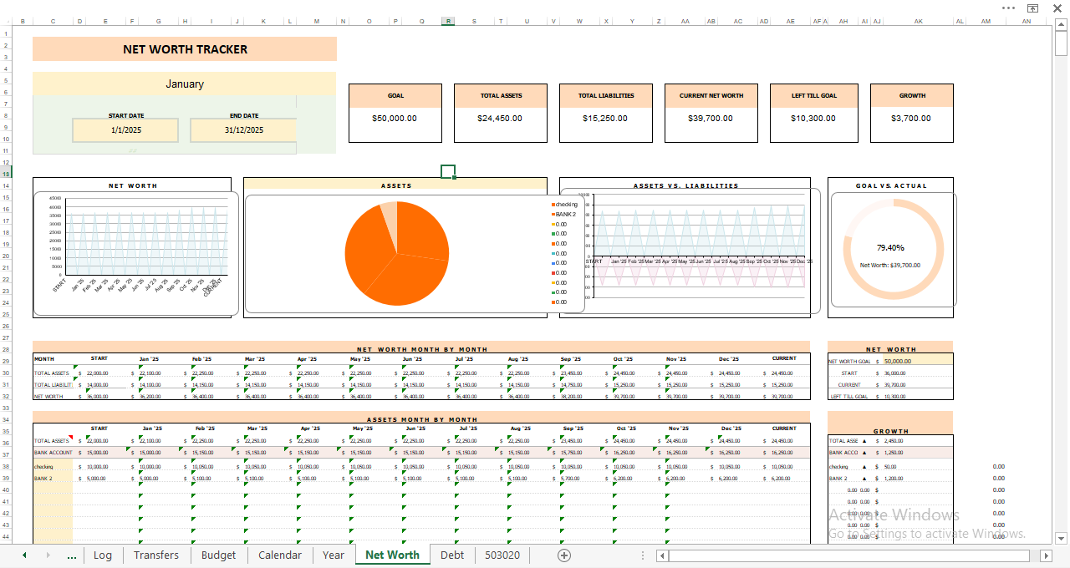1070x568 pixels.
Task: Click the triangle indicator beside checking in GROWTH panel
Action: (863, 466)
